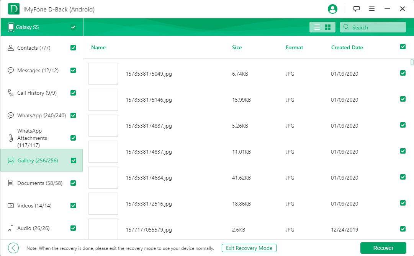Uncheck file 1578538175146.jpg checkbox
This screenshot has width=414, height=256.
(x=403, y=99)
